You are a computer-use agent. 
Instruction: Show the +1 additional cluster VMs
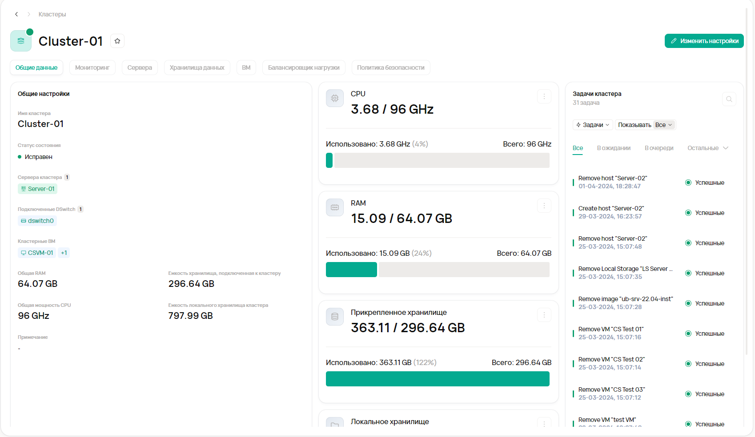[x=64, y=253]
